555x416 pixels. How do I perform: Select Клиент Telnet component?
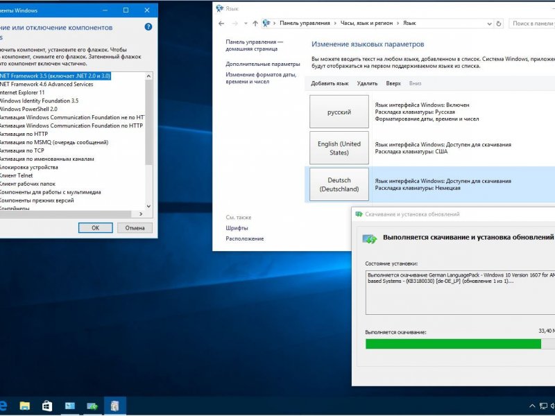tap(16, 175)
